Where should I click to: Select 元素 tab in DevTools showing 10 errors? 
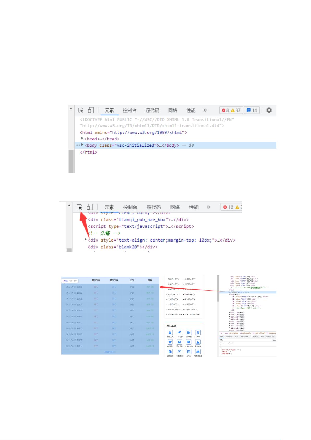(109, 207)
